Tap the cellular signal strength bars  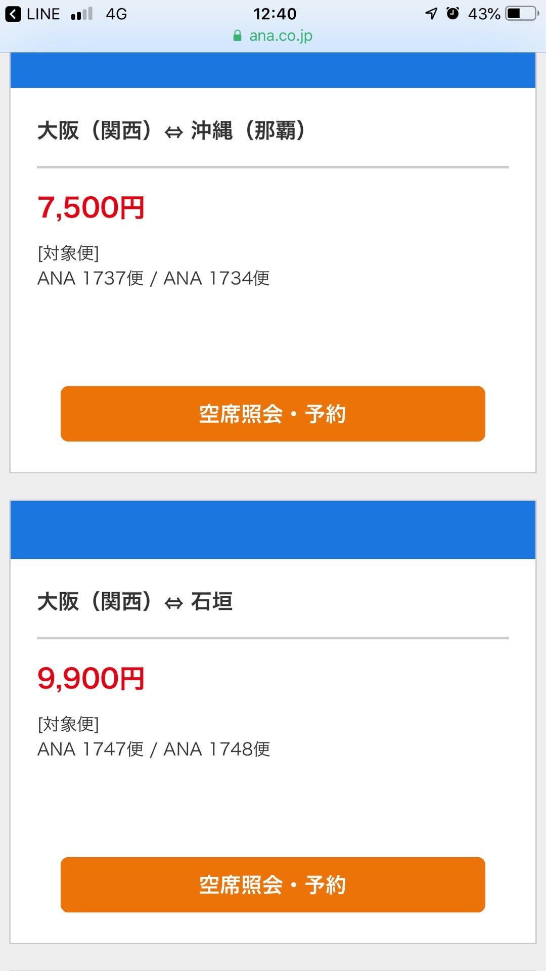[x=82, y=14]
